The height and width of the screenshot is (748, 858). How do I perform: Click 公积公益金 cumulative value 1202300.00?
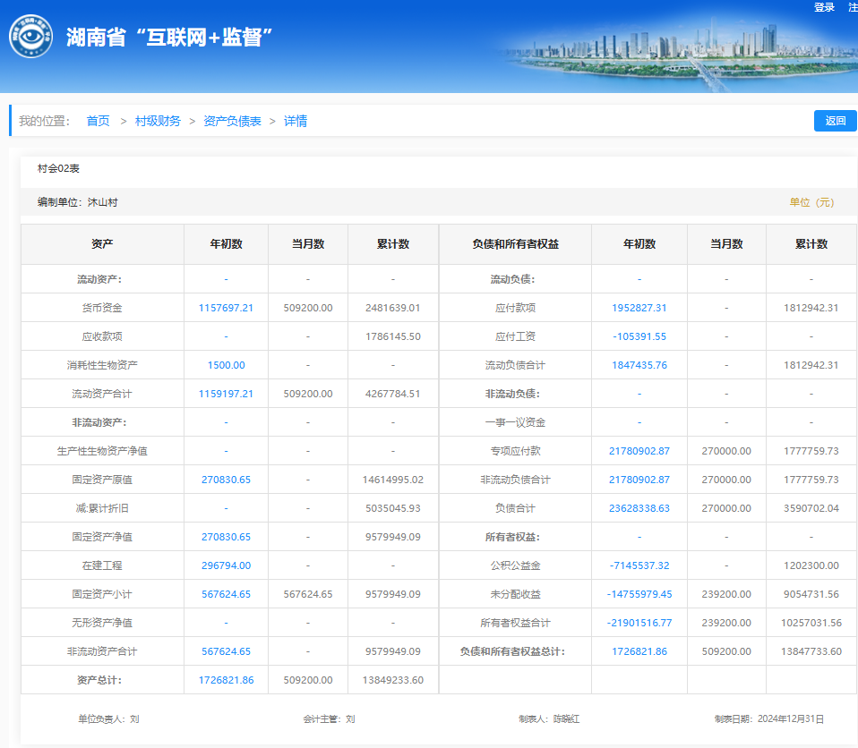click(811, 565)
